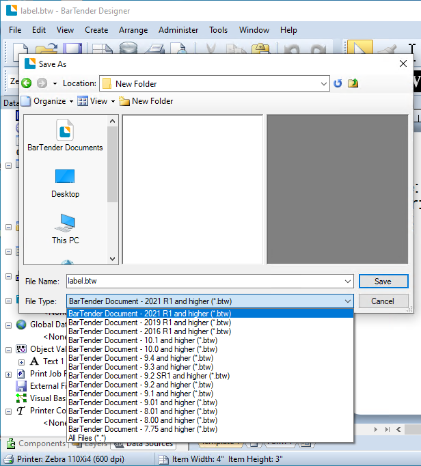Collapse the Object Values tree node
The height and width of the screenshot is (466, 421).
pos(9,349)
